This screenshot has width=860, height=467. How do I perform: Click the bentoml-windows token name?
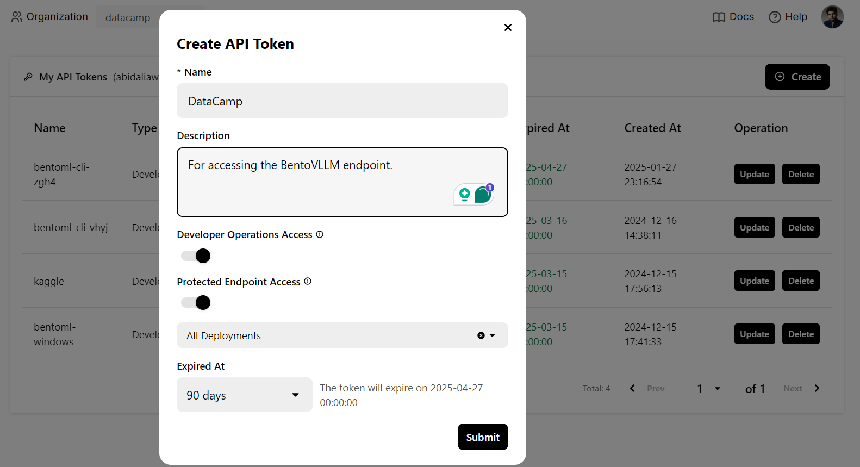click(54, 334)
